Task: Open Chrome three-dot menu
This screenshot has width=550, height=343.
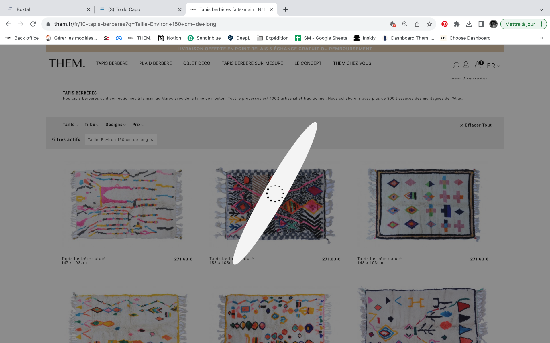Action: (541, 24)
